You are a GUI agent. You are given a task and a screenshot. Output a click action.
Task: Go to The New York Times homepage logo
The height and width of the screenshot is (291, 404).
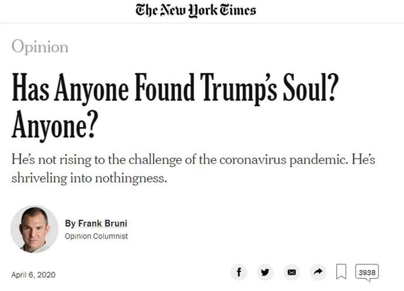click(x=196, y=10)
